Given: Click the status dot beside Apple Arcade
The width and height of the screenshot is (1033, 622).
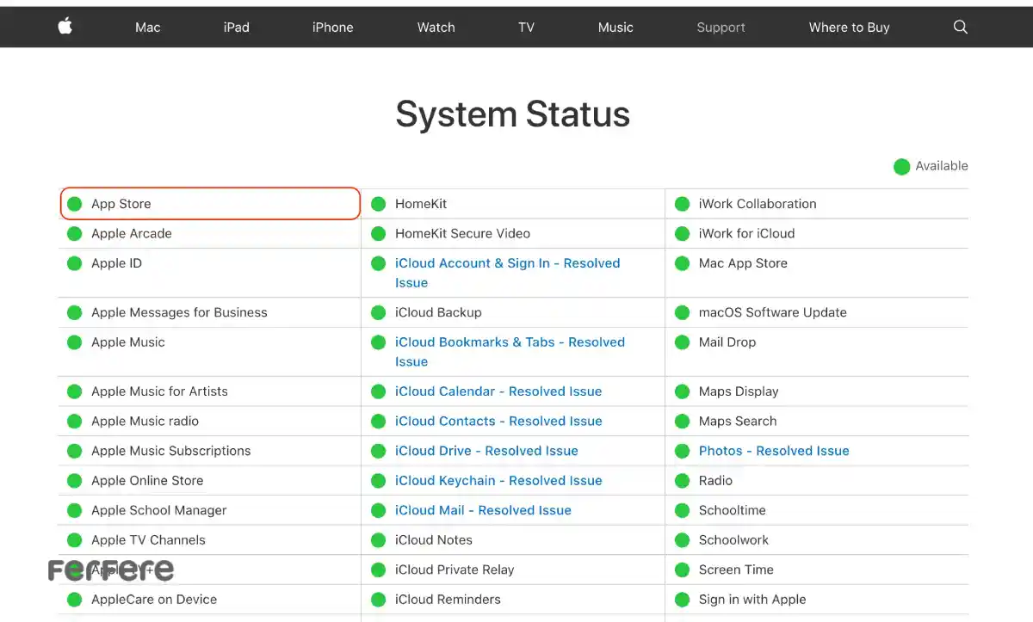Looking at the screenshot, I should 74,234.
